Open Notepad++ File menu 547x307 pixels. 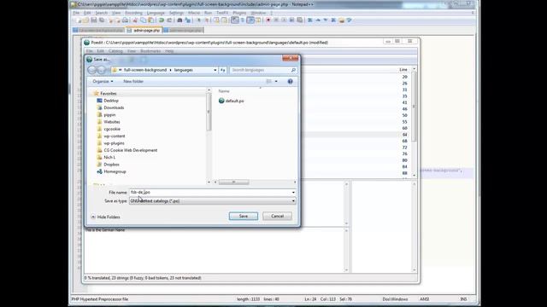point(76,13)
